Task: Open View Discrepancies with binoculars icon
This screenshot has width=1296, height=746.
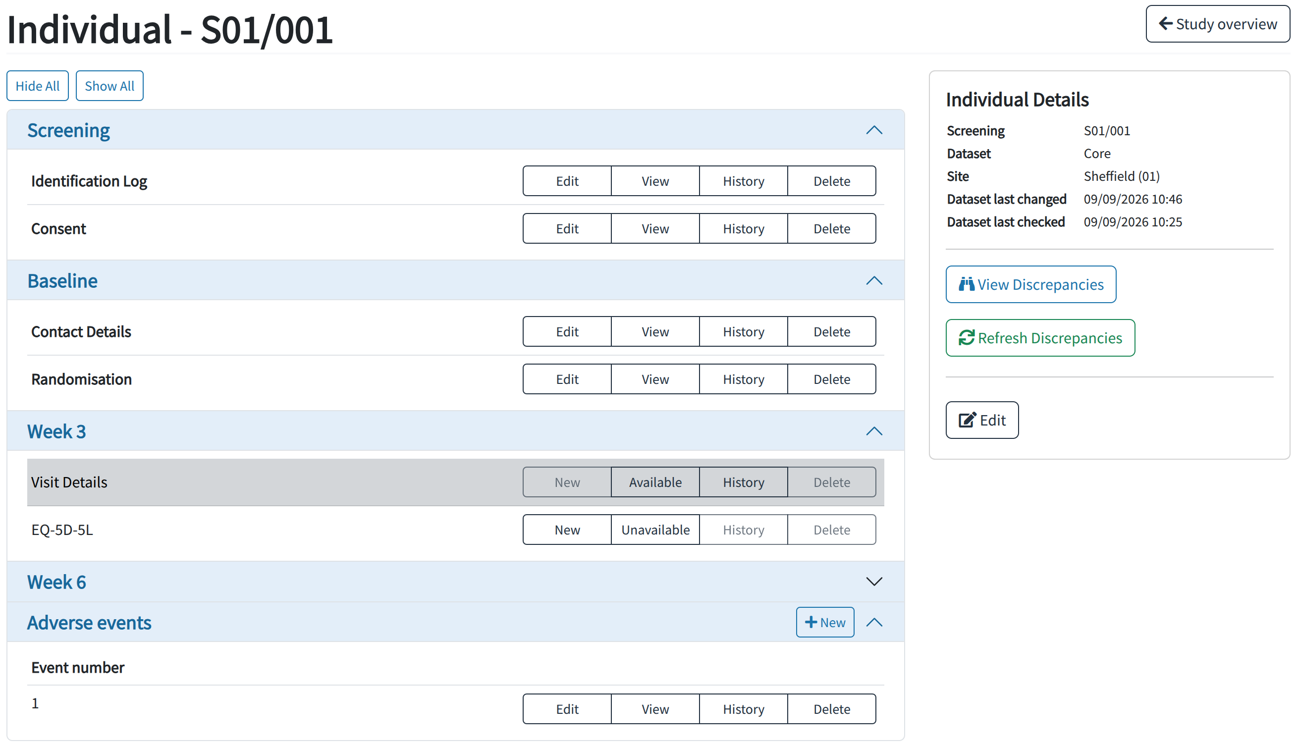Action: (1030, 284)
